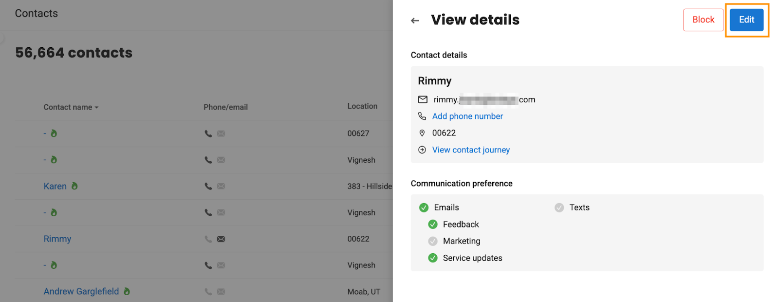The height and width of the screenshot is (302, 779).
Task: Click the mail icon in Rimmy's table row
Action: click(x=221, y=239)
